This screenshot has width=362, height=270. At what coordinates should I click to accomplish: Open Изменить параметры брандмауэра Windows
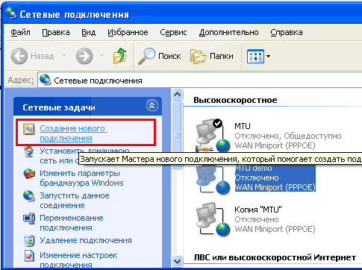click(81, 178)
